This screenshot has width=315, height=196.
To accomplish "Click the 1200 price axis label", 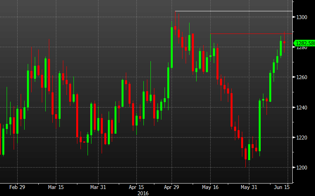I will tap(302, 168).
